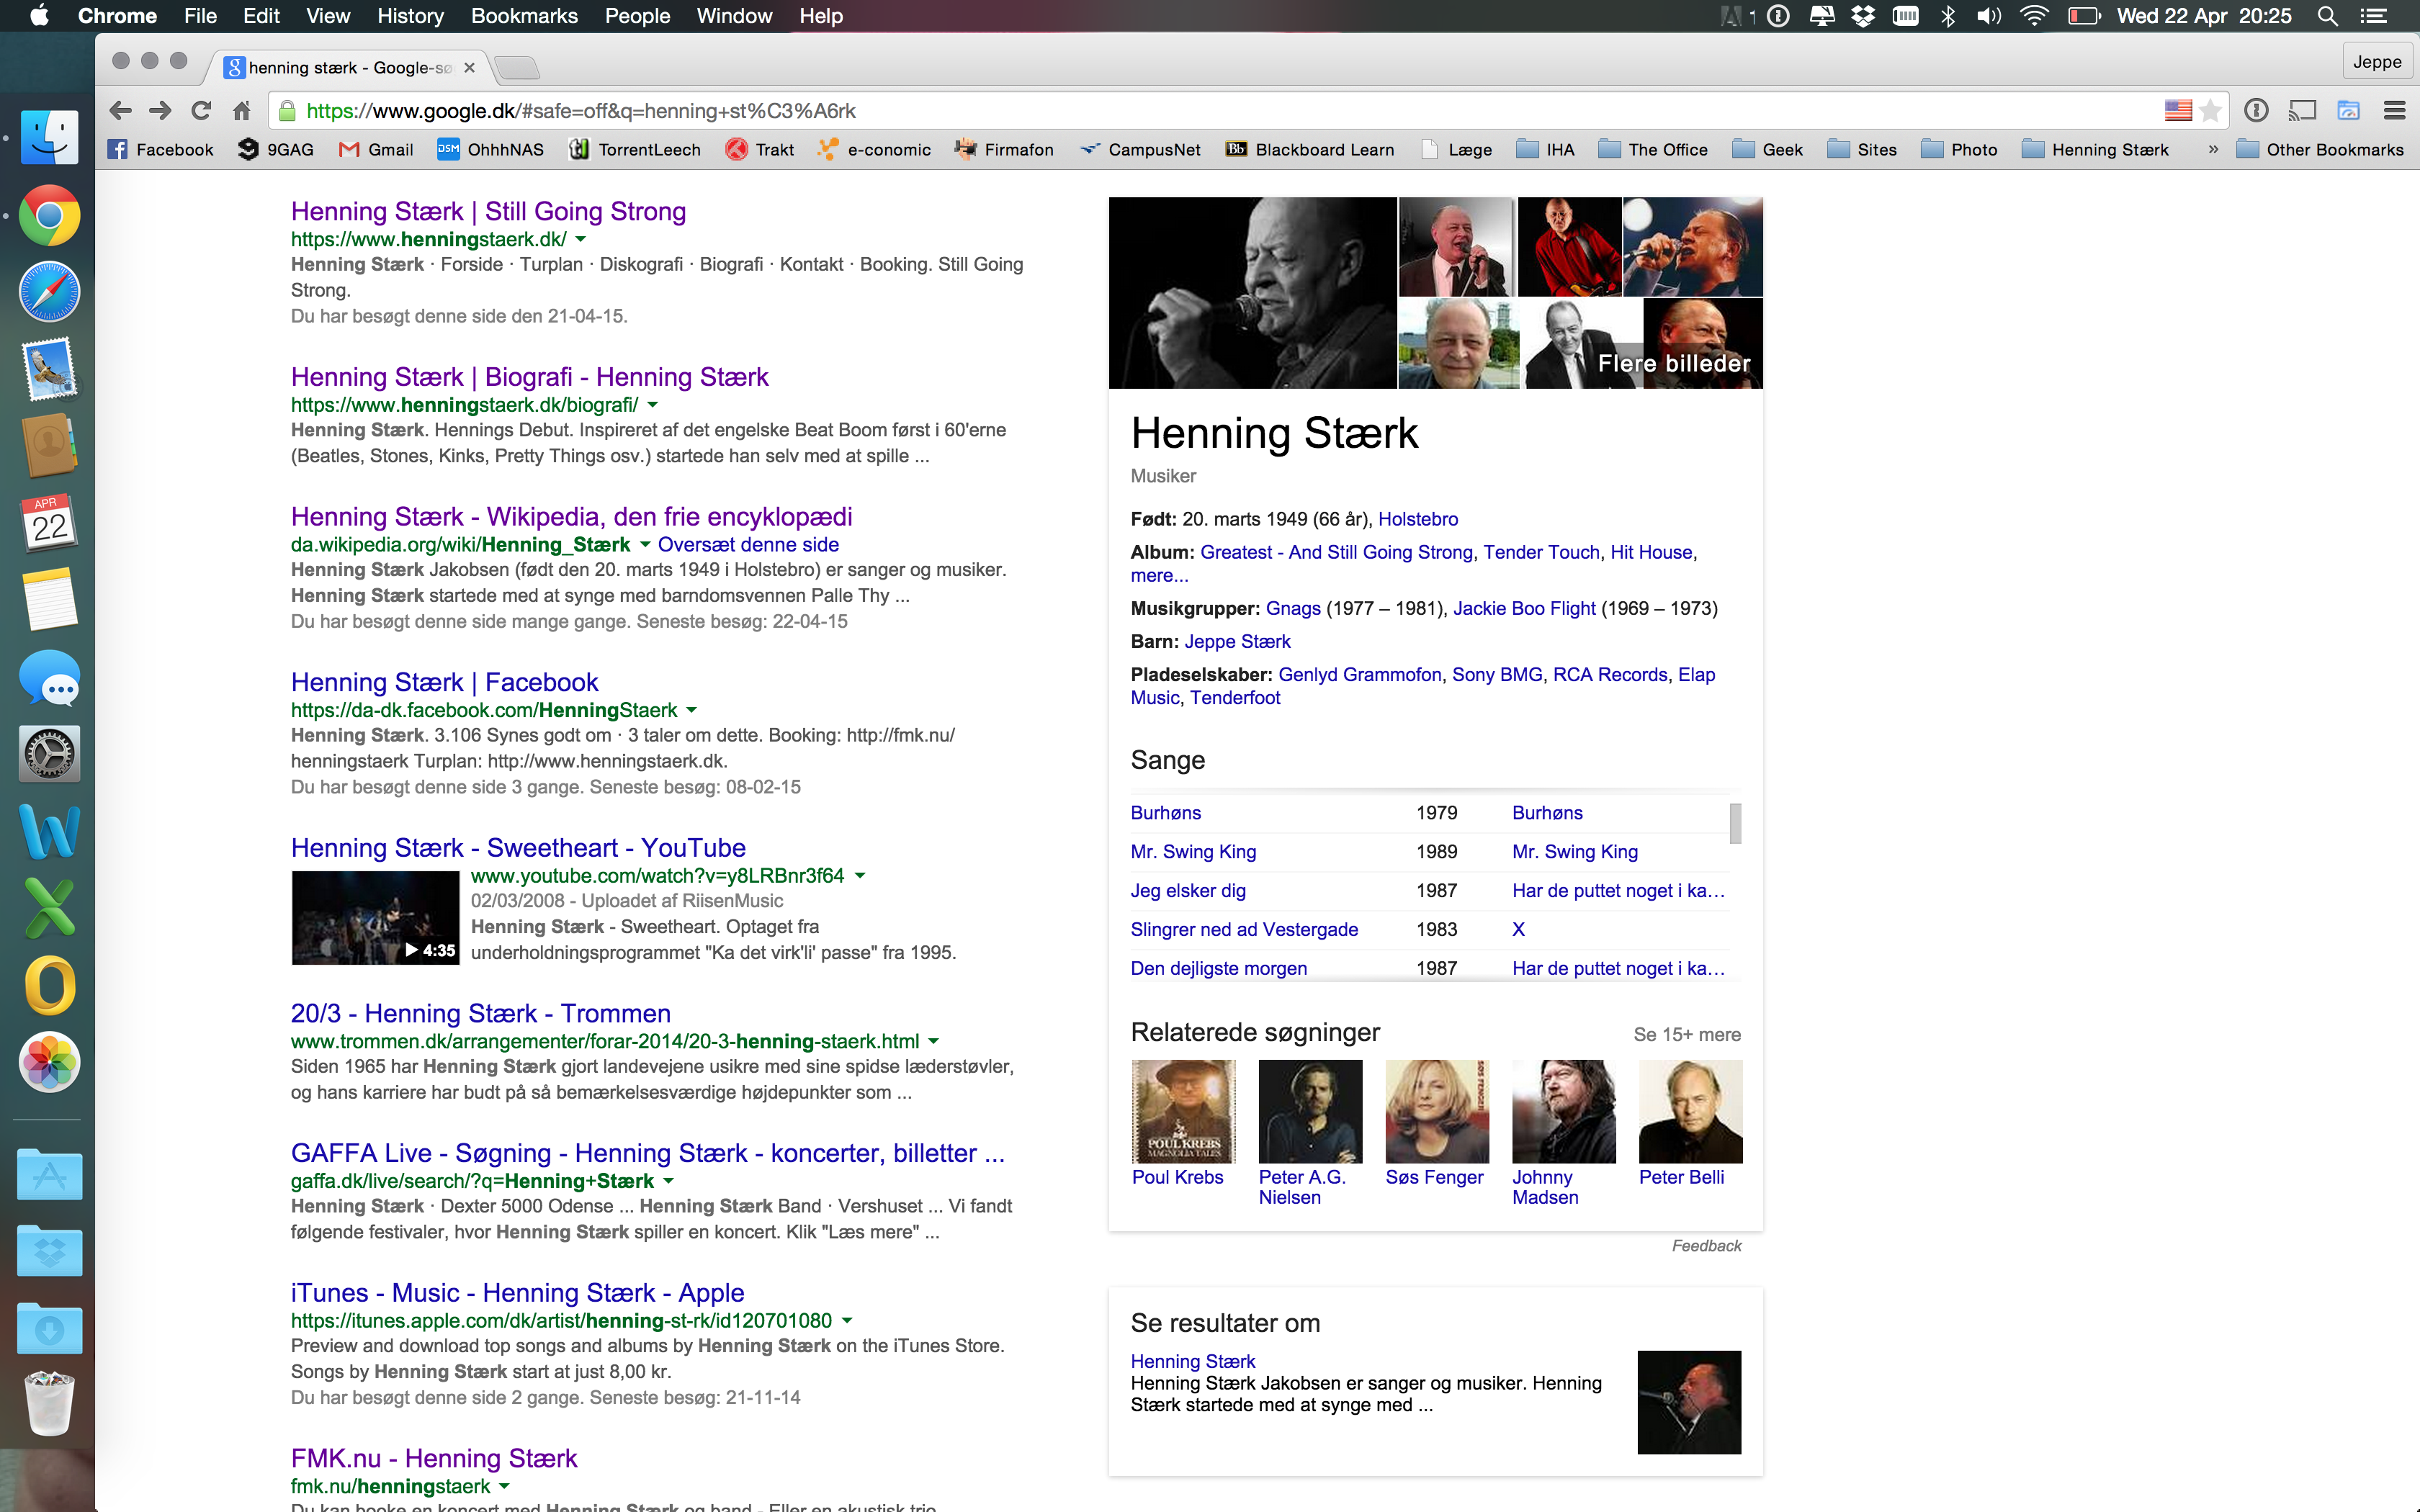Open the History menu

(410, 16)
